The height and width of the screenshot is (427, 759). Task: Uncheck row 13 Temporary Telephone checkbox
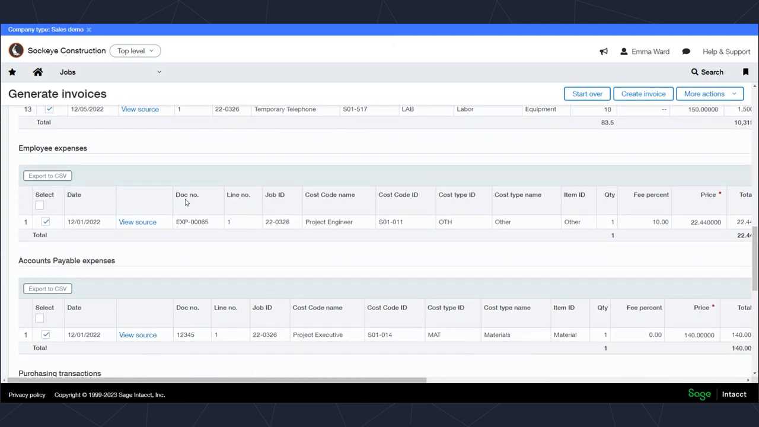[x=49, y=109]
